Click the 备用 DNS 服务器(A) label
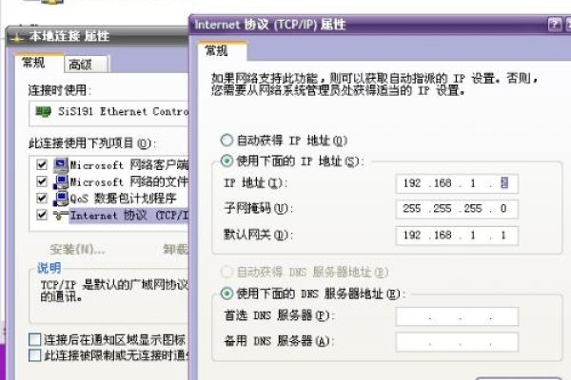The height and width of the screenshot is (380, 571). pos(279,341)
